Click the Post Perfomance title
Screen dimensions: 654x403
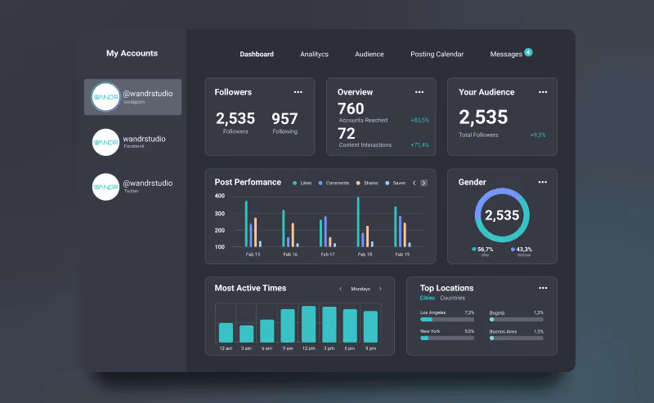(248, 182)
